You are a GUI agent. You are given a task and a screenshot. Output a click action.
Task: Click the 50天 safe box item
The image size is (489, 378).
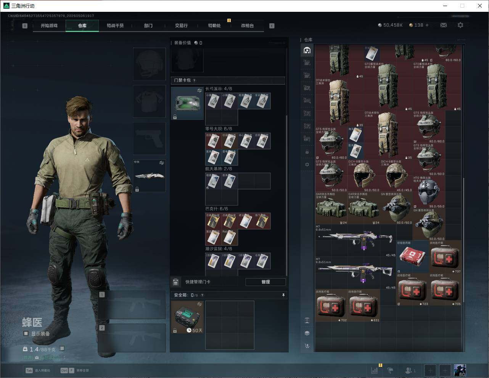click(x=187, y=317)
